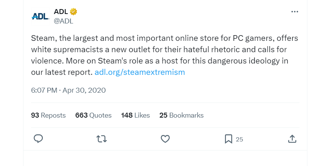Viewport: 318px width, 166px height.
Task: View the 93 Reposts list
Action: tap(48, 115)
